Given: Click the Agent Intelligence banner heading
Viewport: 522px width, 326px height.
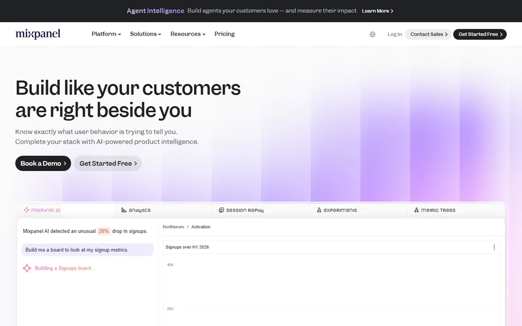Looking at the screenshot, I should point(155,10).
